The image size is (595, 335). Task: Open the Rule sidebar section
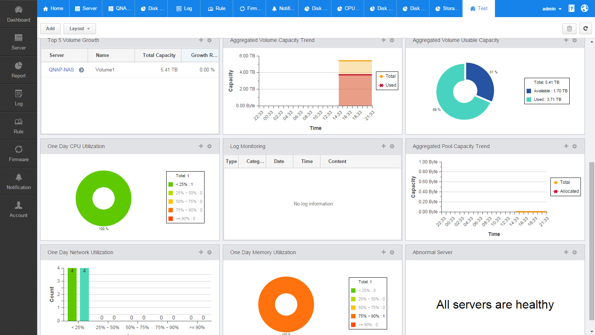point(19,126)
